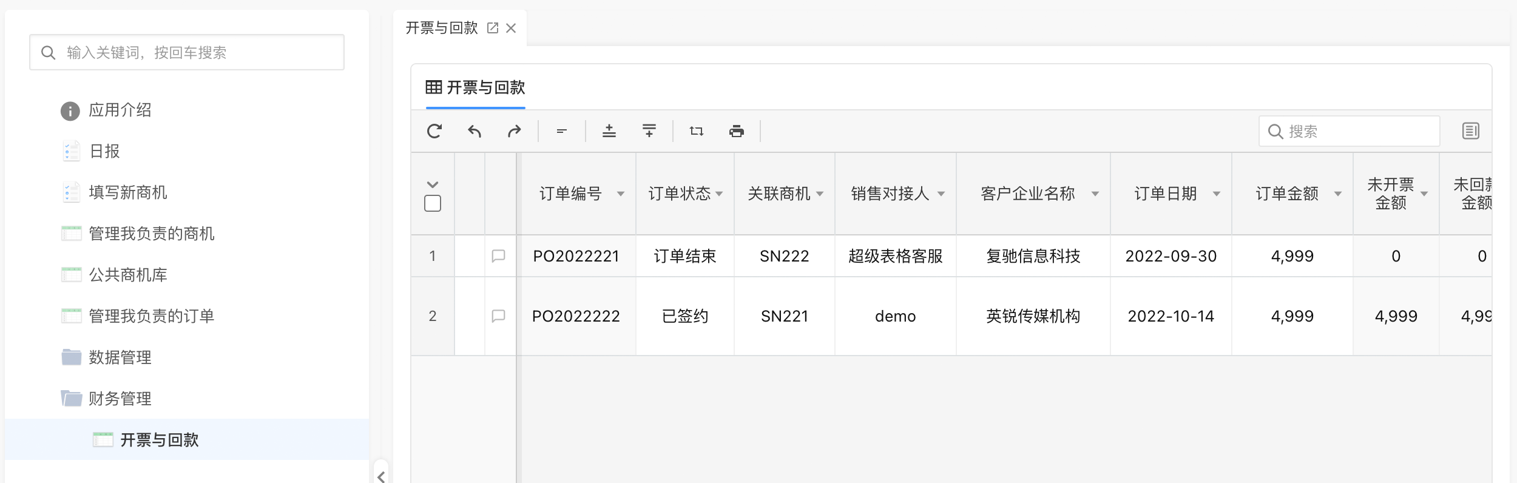Click the undo arrow icon
1517x483 pixels.
[475, 131]
